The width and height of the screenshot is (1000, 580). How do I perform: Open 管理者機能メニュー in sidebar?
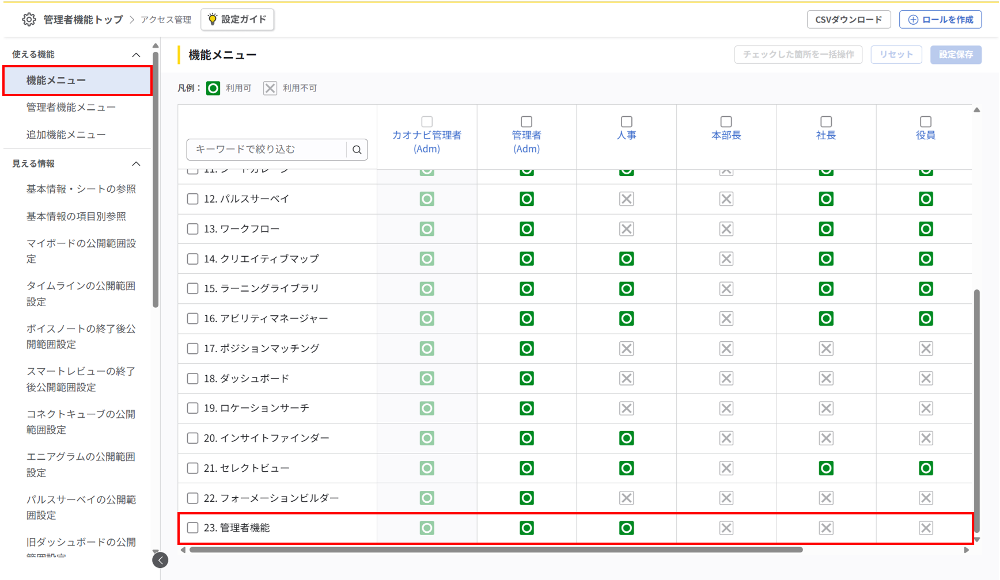(x=71, y=107)
